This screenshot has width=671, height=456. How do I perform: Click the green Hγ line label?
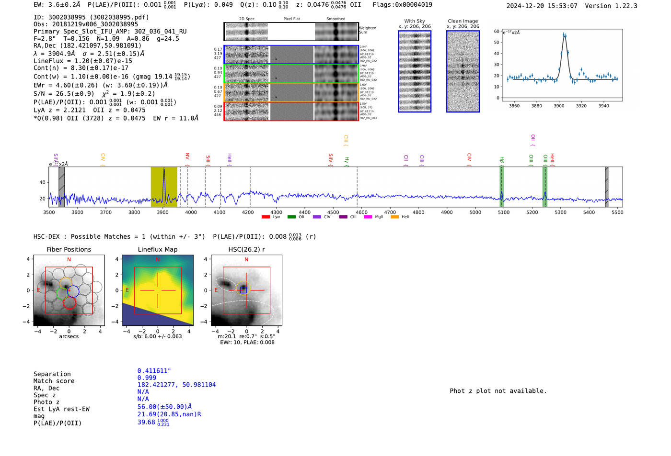click(347, 161)
